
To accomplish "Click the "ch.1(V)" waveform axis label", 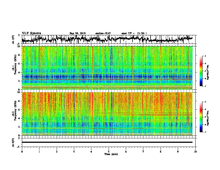I will (13, 39).
